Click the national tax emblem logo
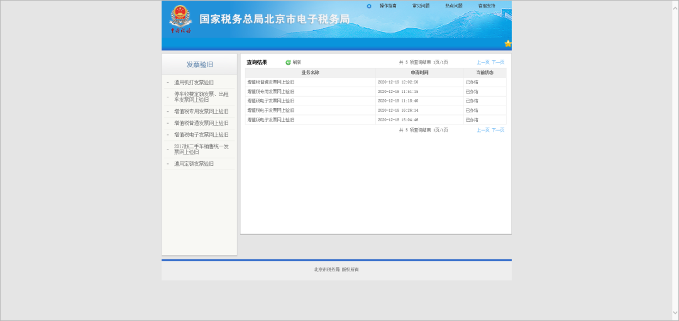Screen dimensions: 679x321 coord(180,18)
